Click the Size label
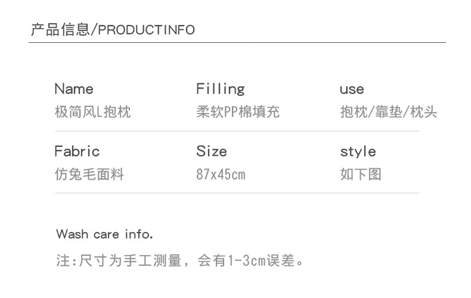471x298 pixels. tap(212, 151)
